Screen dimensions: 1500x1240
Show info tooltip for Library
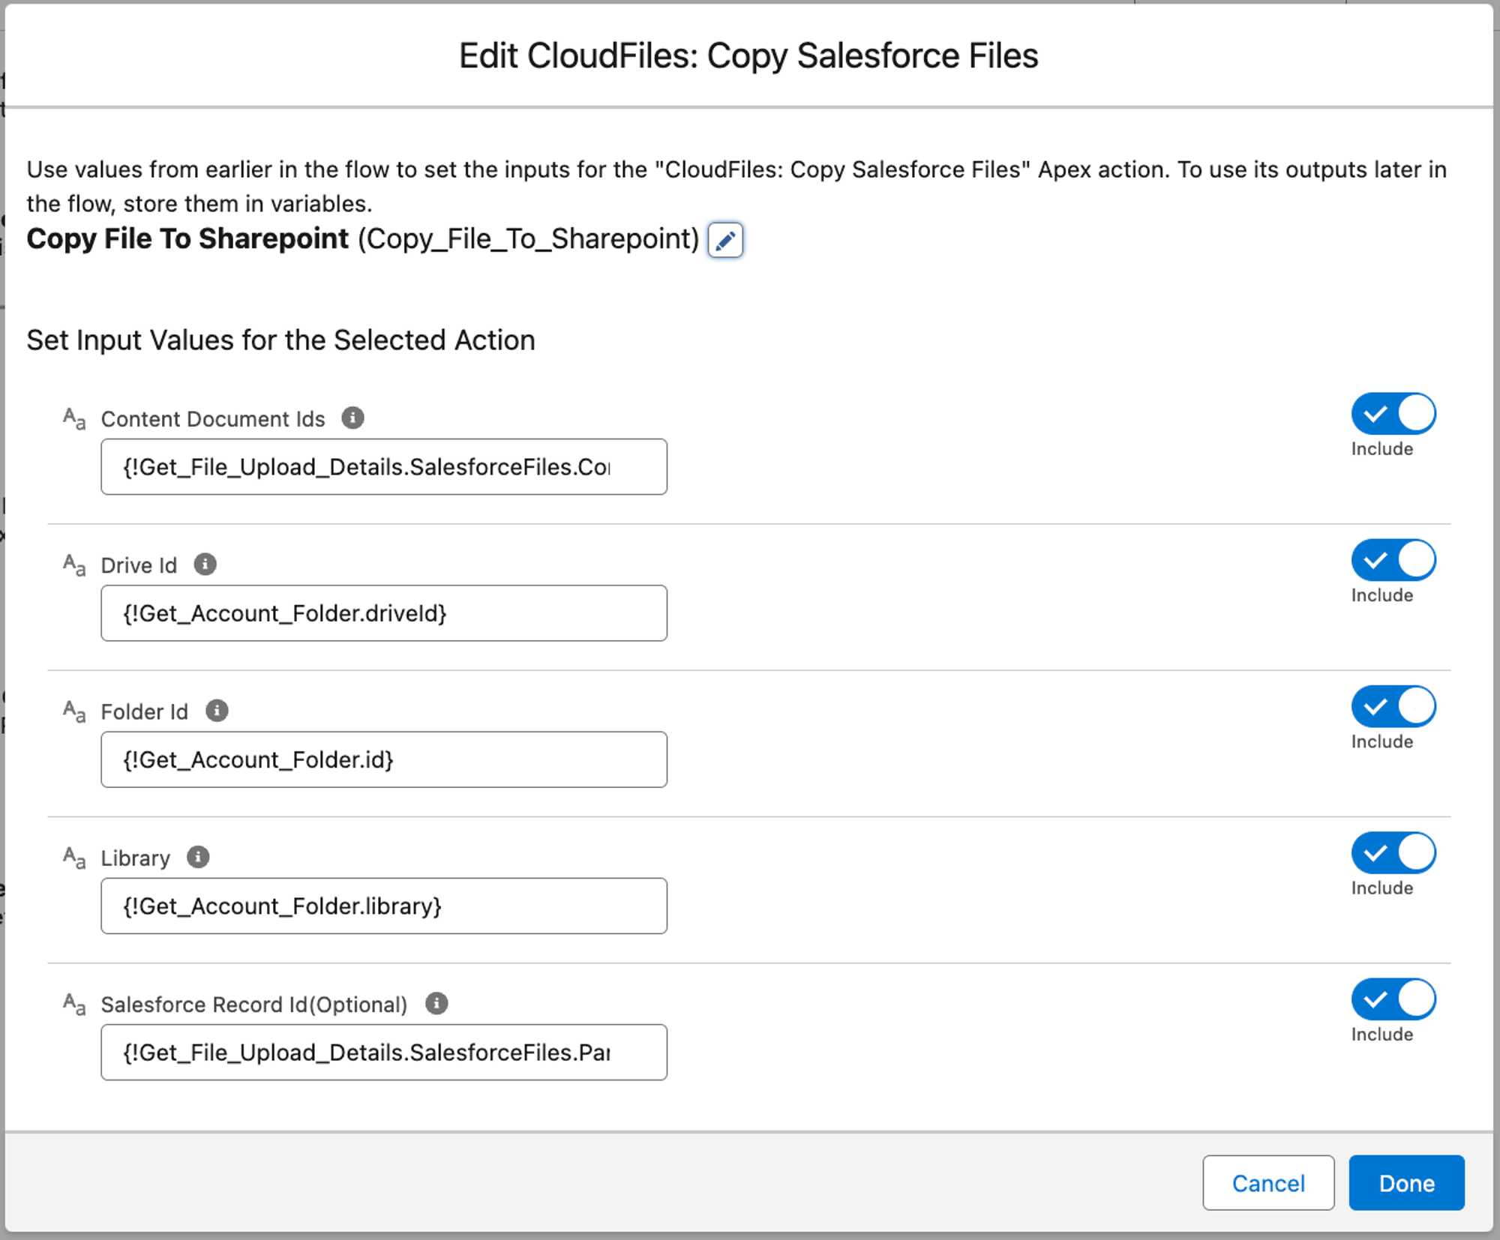click(198, 856)
